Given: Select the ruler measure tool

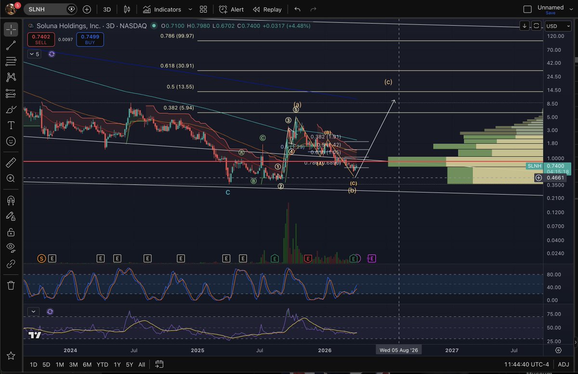Looking at the screenshot, I should point(11,162).
